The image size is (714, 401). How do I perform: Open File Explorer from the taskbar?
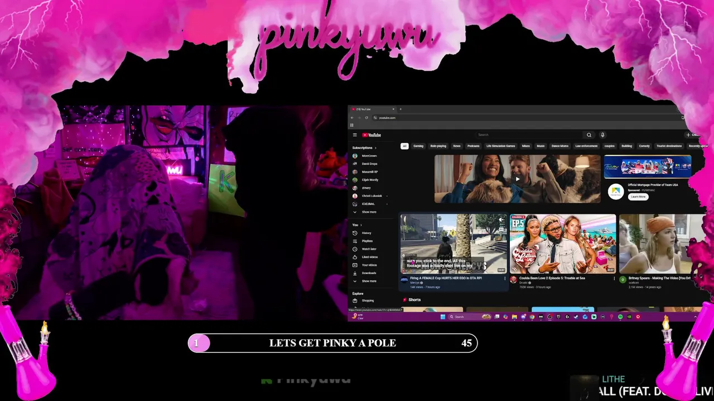[x=514, y=317]
